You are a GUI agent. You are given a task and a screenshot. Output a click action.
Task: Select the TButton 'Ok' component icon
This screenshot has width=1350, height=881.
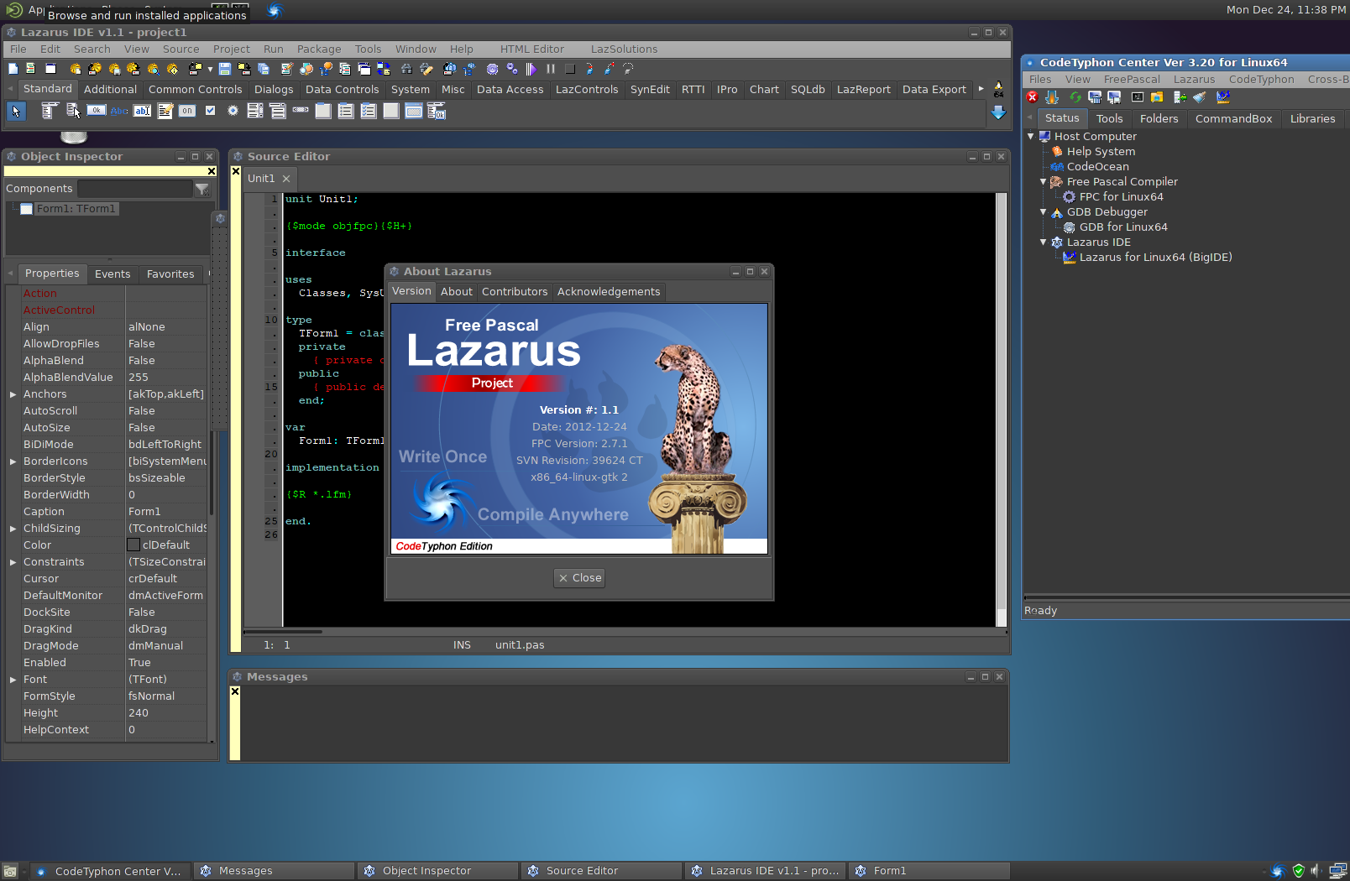pos(97,111)
